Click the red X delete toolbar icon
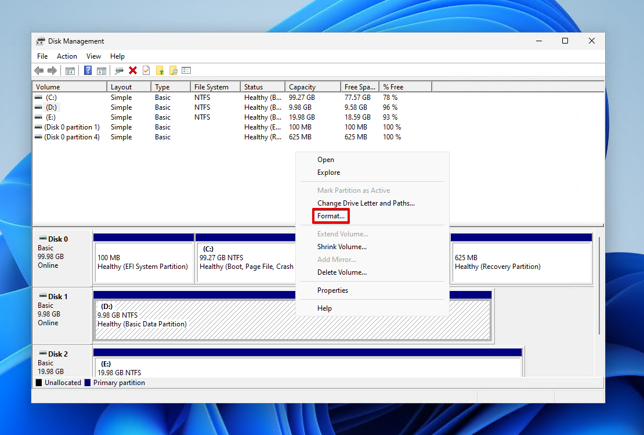 coord(132,70)
